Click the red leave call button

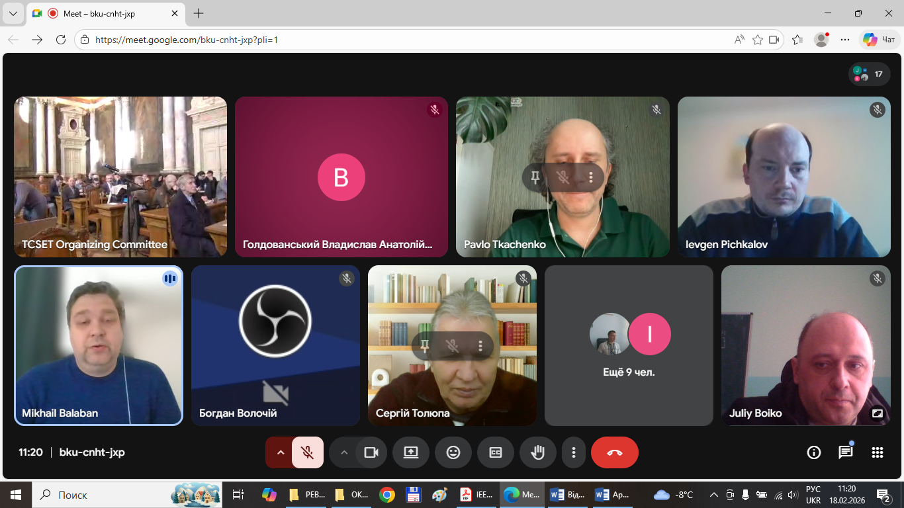(x=614, y=452)
